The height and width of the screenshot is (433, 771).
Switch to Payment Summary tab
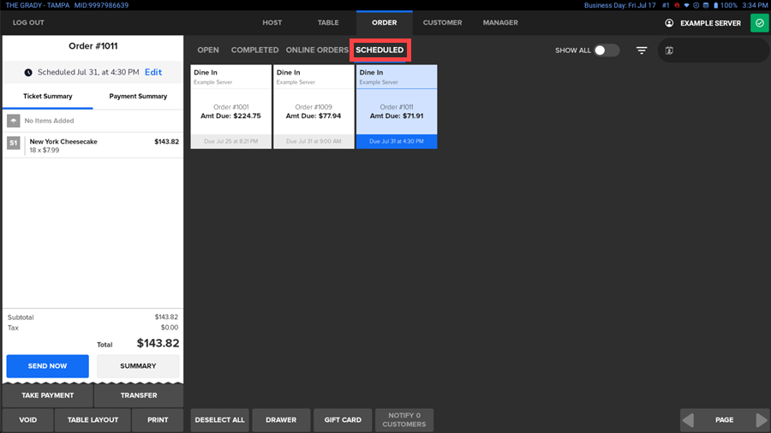[x=138, y=96]
